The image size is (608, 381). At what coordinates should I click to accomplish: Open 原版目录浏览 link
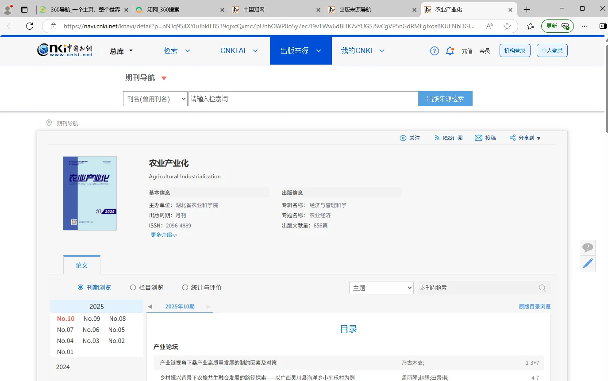pyautogui.click(x=534, y=306)
